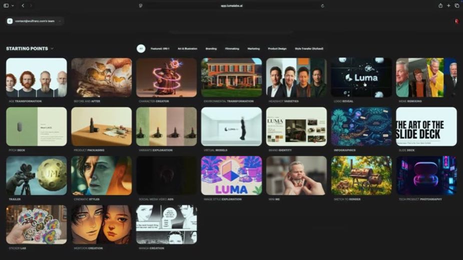This screenshot has height=260, width=463.
Task: Open the Sticker Lab thumbnail
Action: [37, 224]
